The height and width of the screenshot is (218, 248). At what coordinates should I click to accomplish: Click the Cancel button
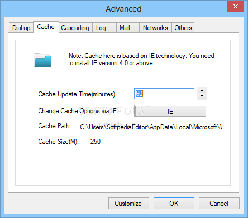pyautogui.click(x=219, y=204)
